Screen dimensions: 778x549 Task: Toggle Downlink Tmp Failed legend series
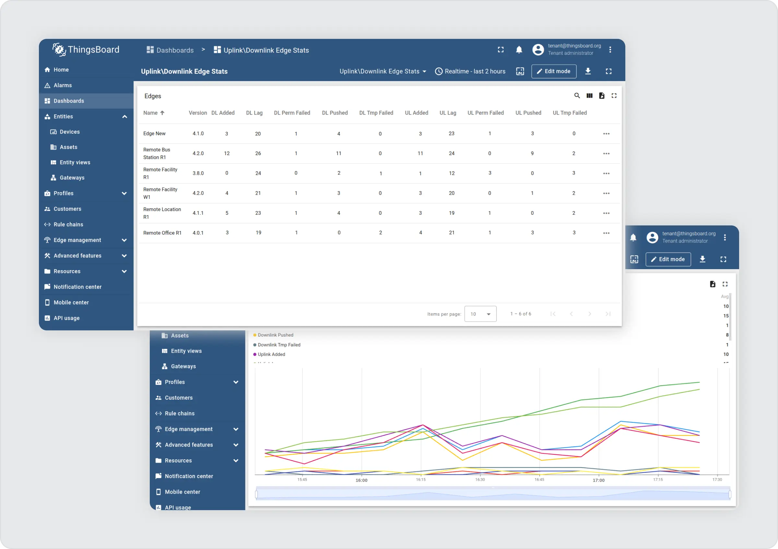pos(278,345)
